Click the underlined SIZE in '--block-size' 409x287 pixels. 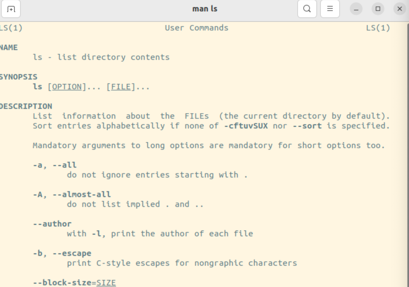tap(106, 283)
